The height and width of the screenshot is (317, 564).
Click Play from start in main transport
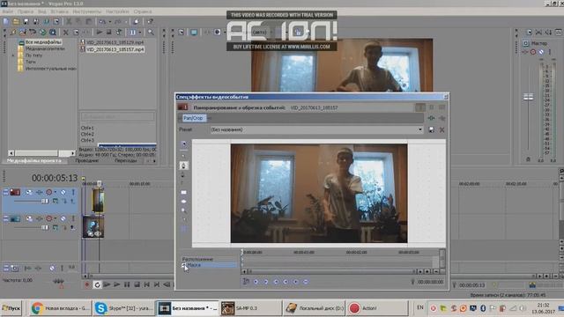coord(107,284)
